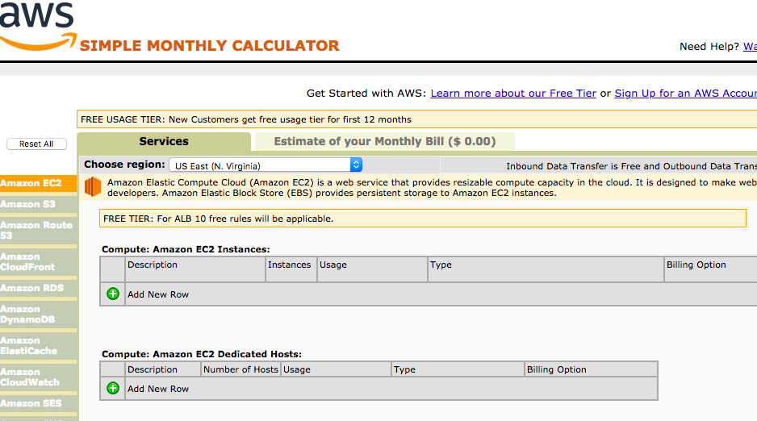Click Usage header in EC2 Instances table
Image resolution: width=757 pixels, height=421 pixels.
(x=333, y=265)
